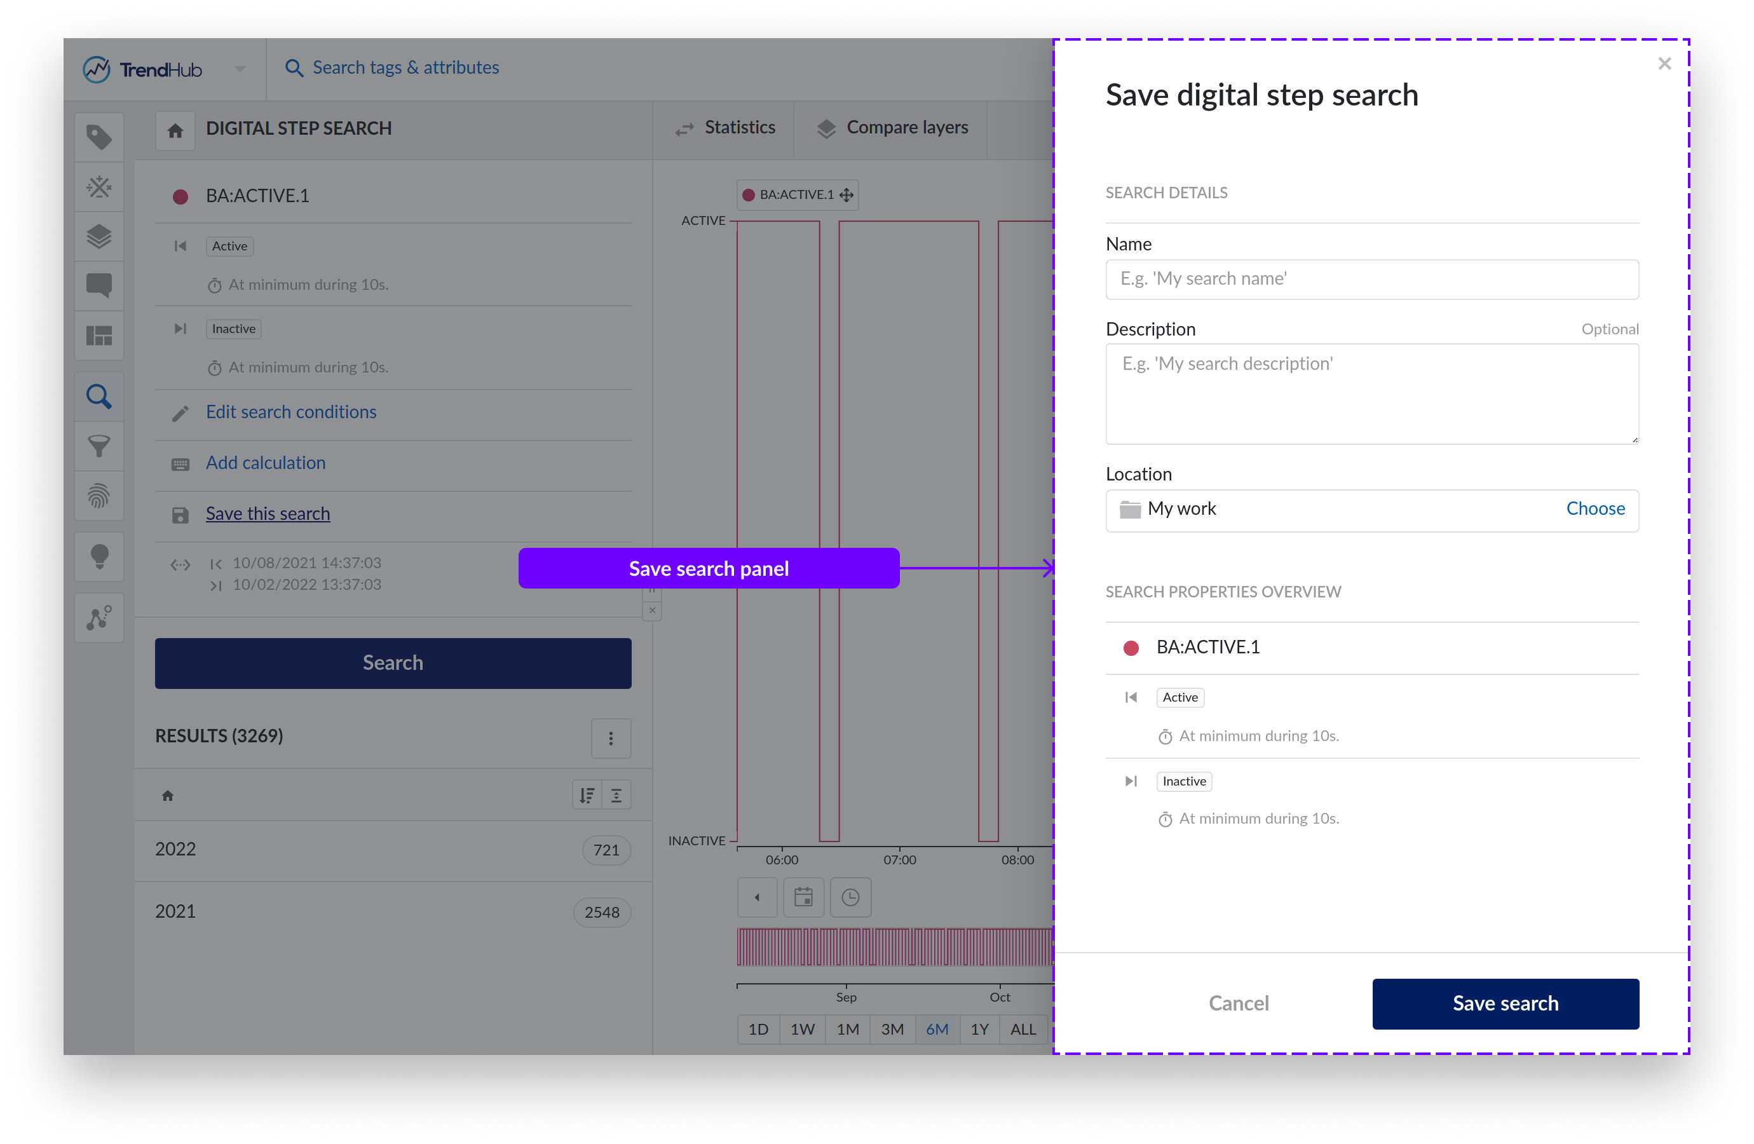Click the calendar icon below the chart
The width and height of the screenshot is (1754, 1144).
click(x=803, y=897)
